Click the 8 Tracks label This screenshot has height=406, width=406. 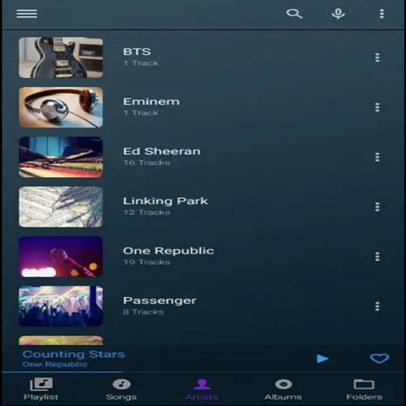(144, 312)
